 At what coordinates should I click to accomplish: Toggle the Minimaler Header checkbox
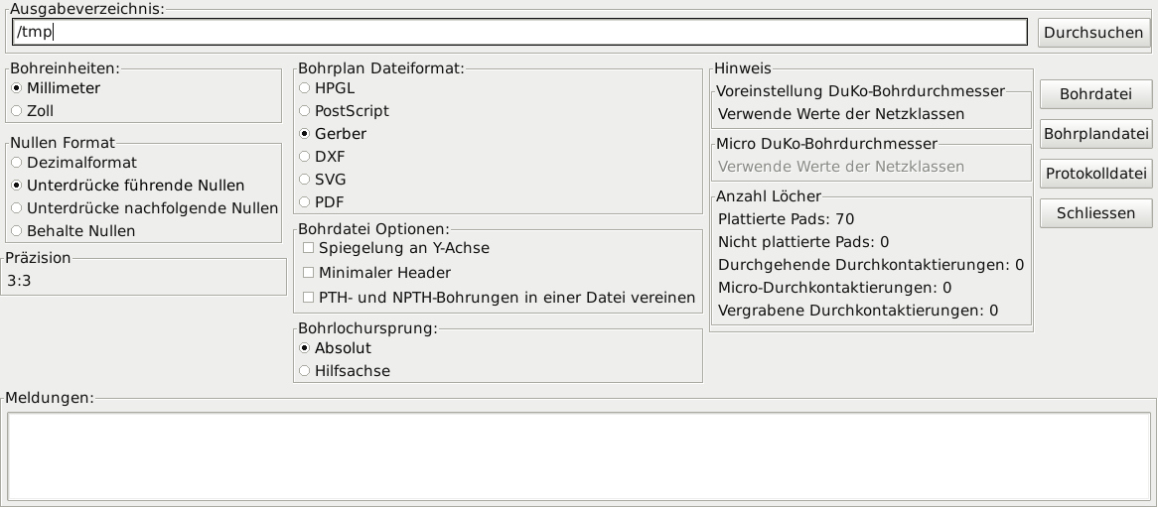pyautogui.click(x=309, y=273)
